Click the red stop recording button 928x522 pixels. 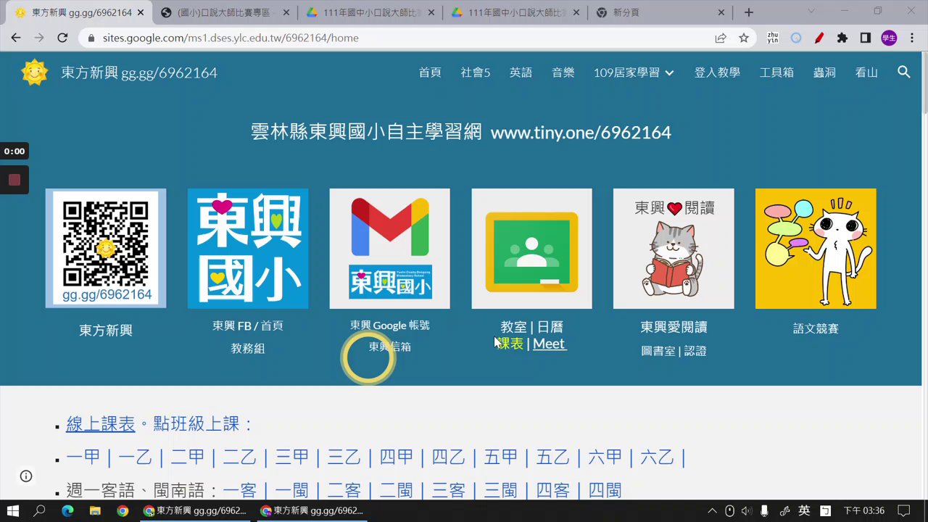coord(14,180)
